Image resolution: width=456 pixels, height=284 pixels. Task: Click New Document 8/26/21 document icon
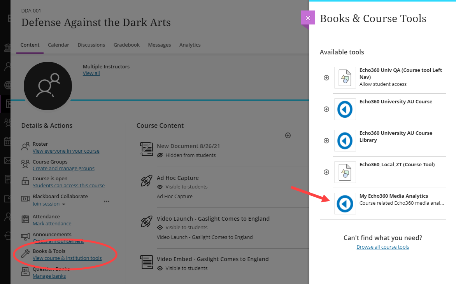point(146,149)
